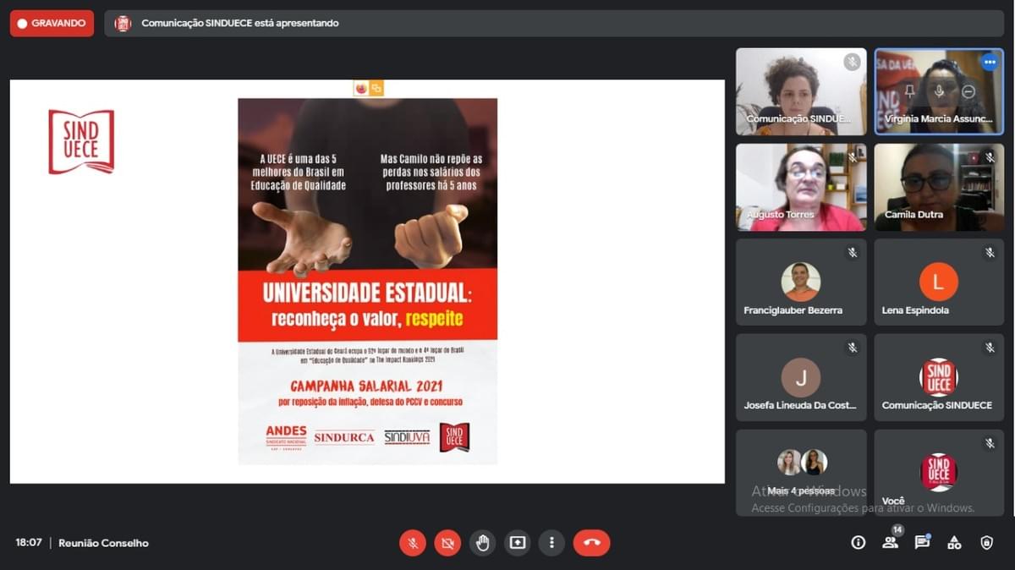The width and height of the screenshot is (1015, 570).
Task: Click the 18:07 clock time
Action: coord(29,543)
